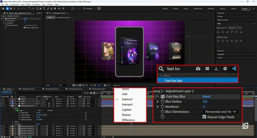Click the Mask Feather stopwatch icon
257x138 pixels.
click(20, 115)
